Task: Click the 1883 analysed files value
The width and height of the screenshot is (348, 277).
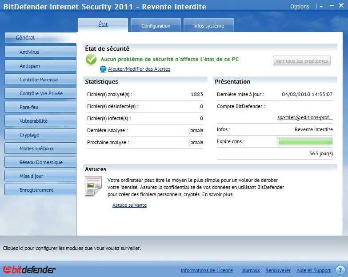Action: pyautogui.click(x=197, y=94)
